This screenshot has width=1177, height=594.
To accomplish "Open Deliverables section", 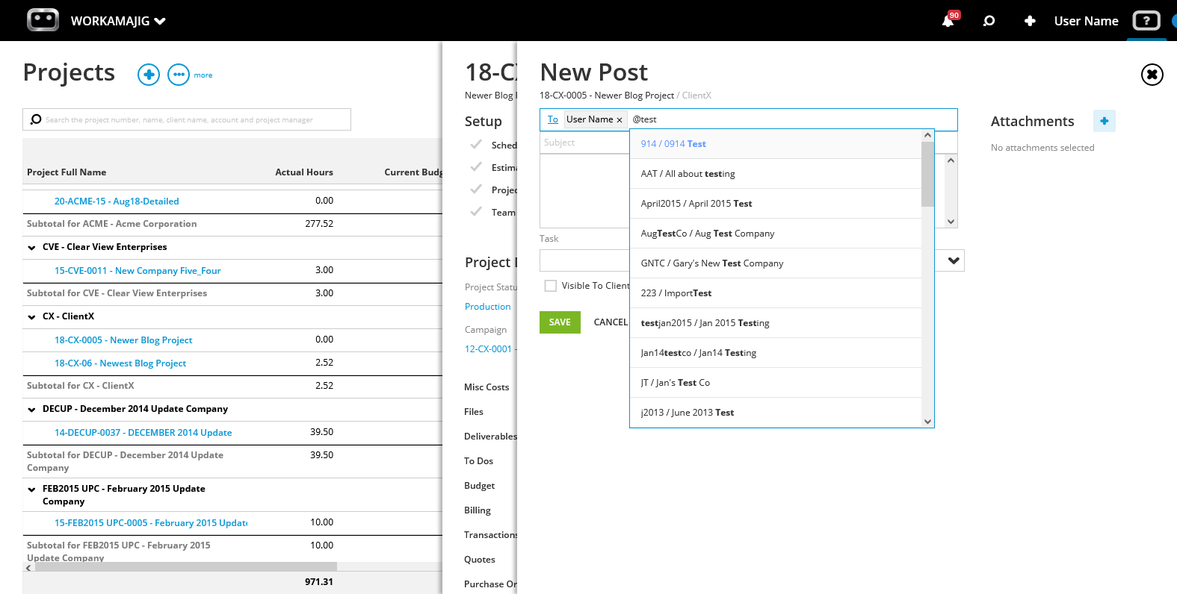I will point(490,437).
